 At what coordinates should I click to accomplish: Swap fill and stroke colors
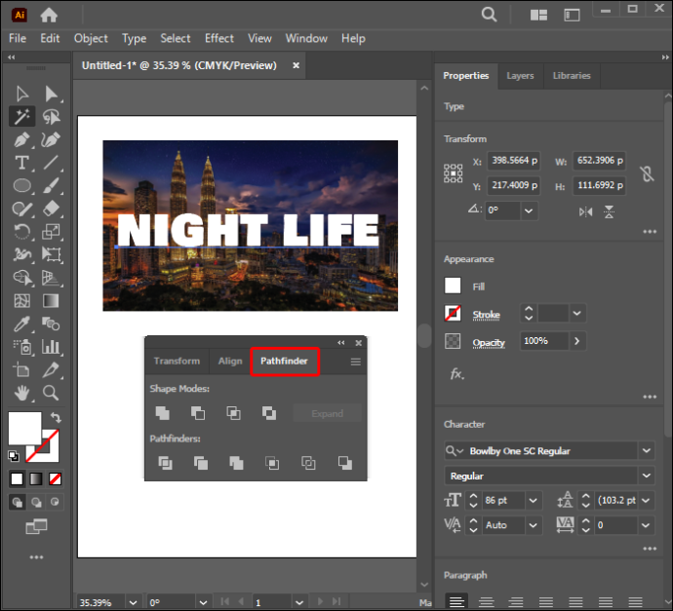[x=56, y=417]
